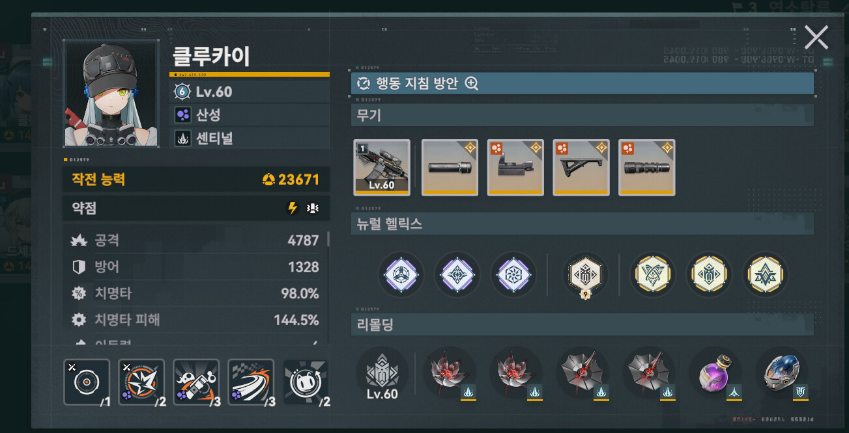This screenshot has width=849, height=433.
Task: Select the angled foregrip attachment
Action: coord(581,168)
